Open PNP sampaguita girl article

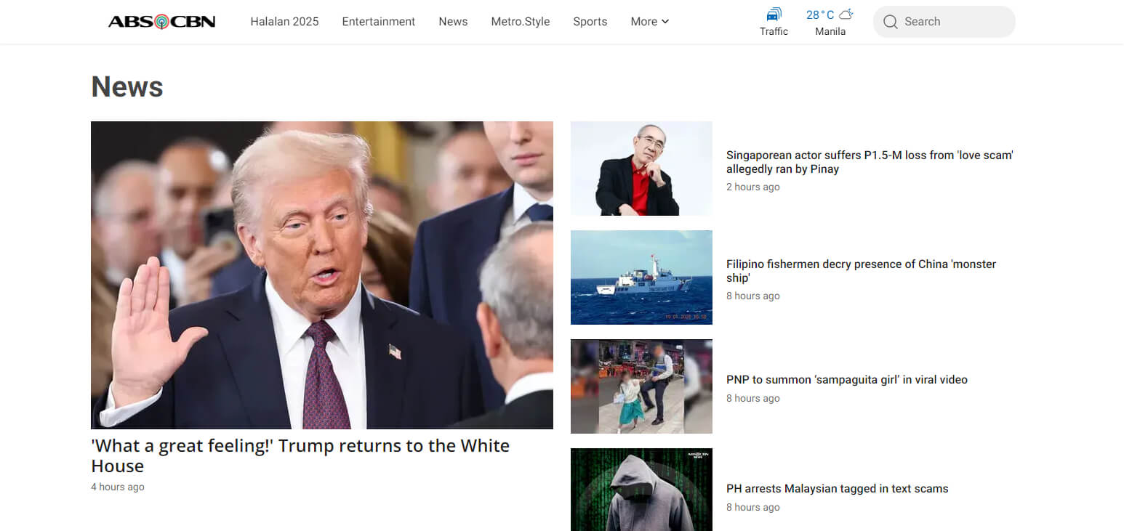[x=847, y=379]
